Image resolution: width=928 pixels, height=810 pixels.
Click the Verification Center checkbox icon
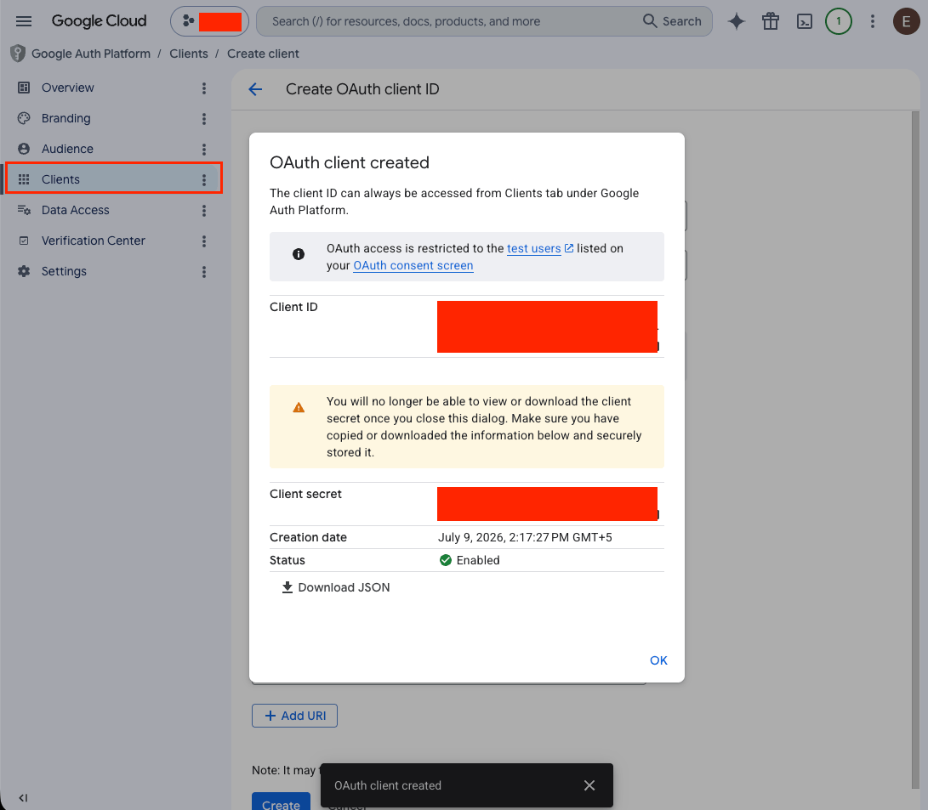tap(24, 241)
